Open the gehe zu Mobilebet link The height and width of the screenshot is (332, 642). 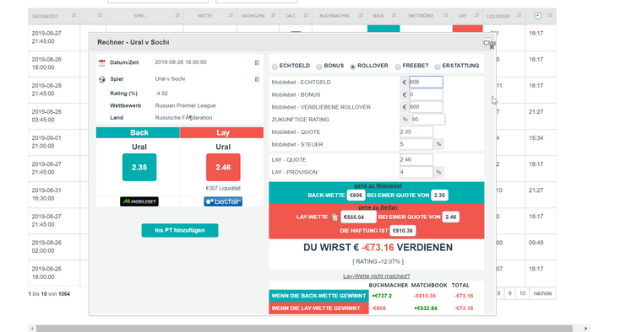pos(378,186)
